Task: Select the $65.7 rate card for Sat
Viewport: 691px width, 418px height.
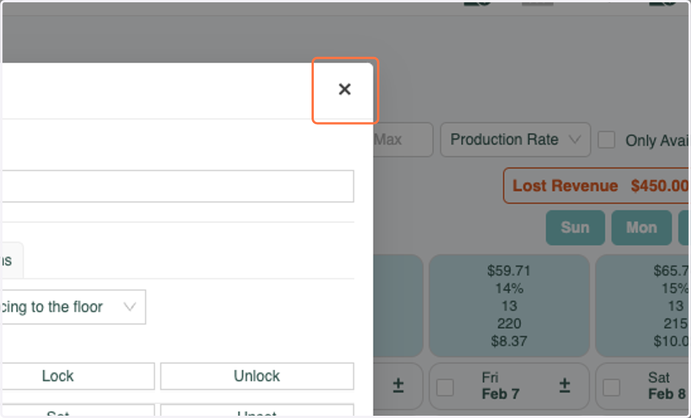Action: click(x=643, y=306)
